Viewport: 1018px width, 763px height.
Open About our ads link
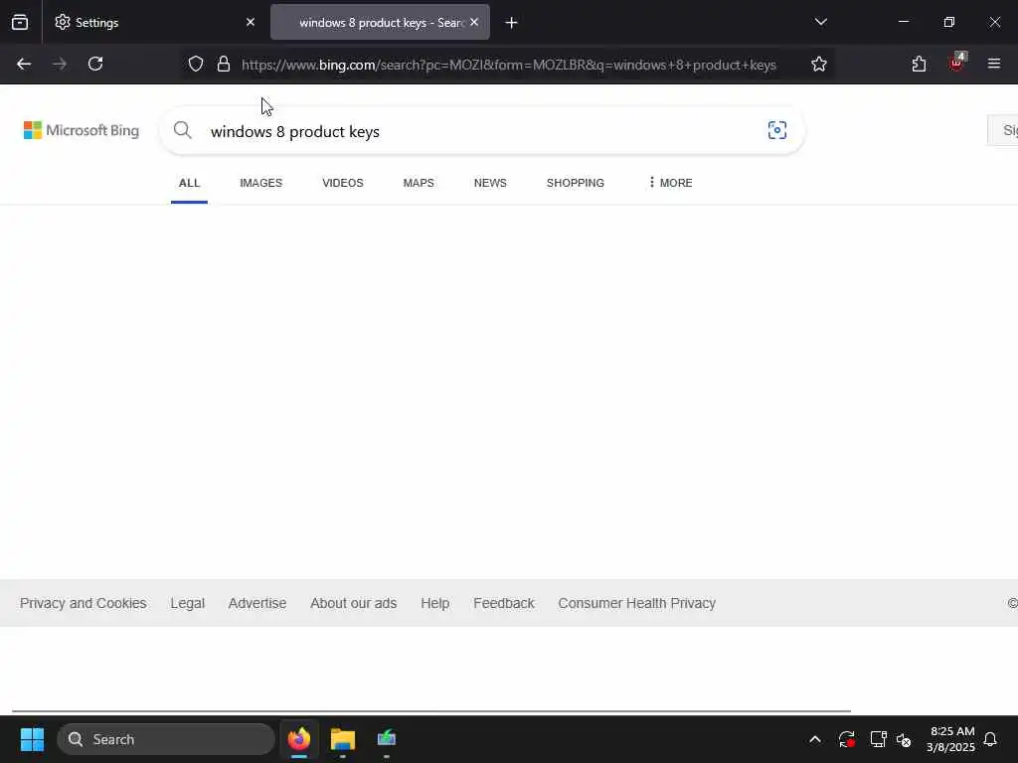353,603
